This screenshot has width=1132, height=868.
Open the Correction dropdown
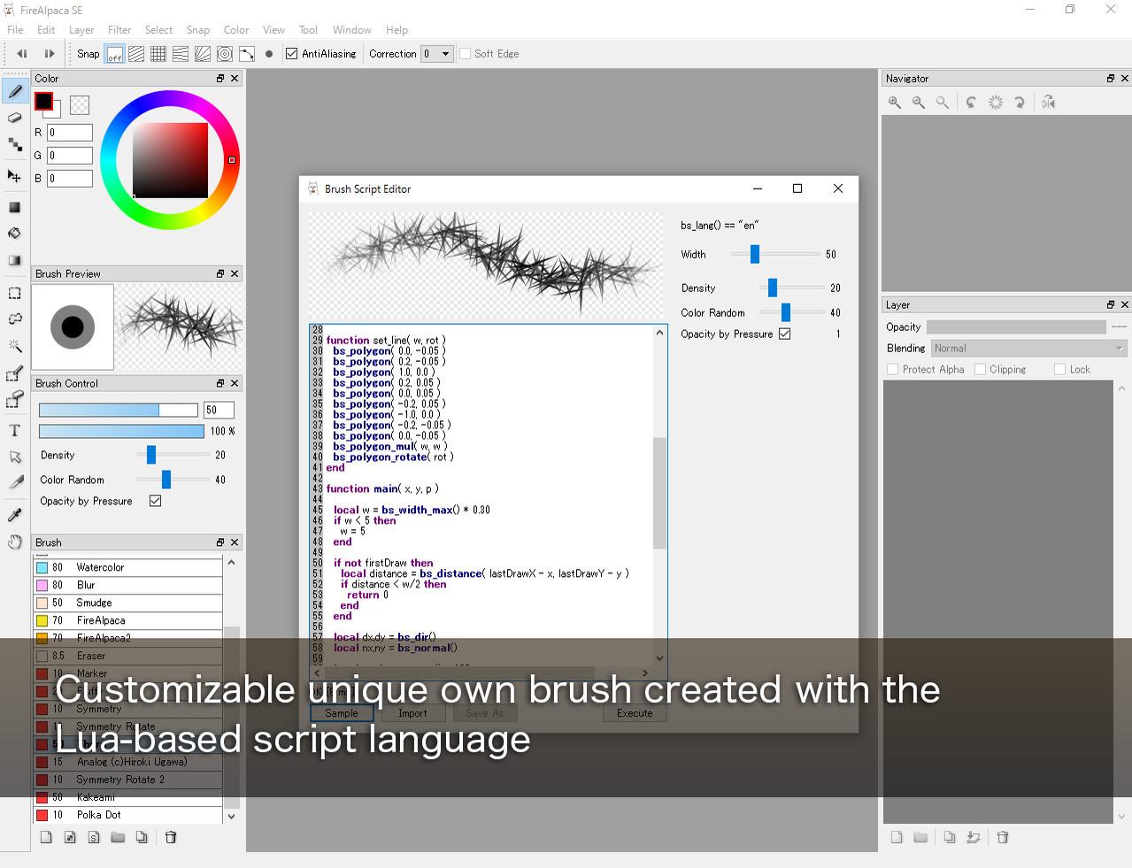point(437,54)
